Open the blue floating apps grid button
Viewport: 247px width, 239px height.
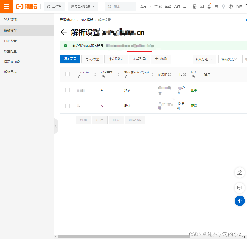[240, 201]
